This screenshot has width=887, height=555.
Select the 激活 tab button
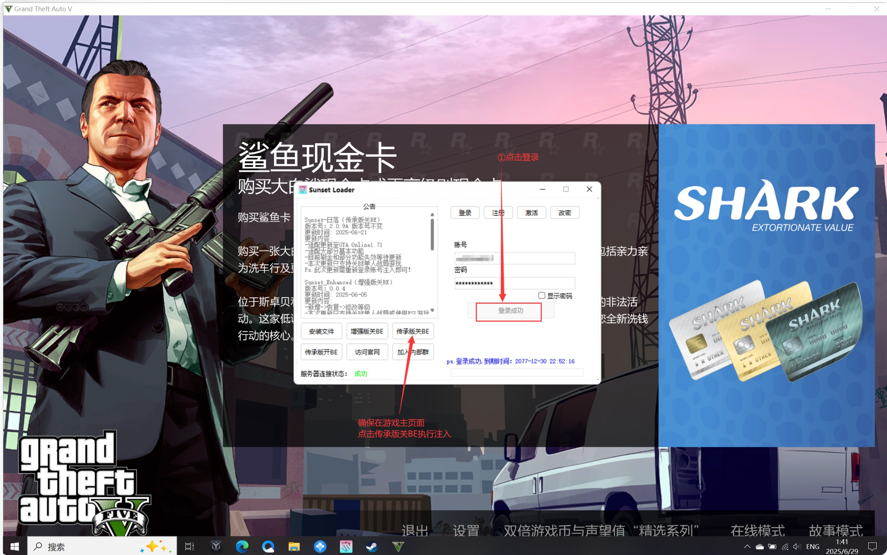coord(531,213)
